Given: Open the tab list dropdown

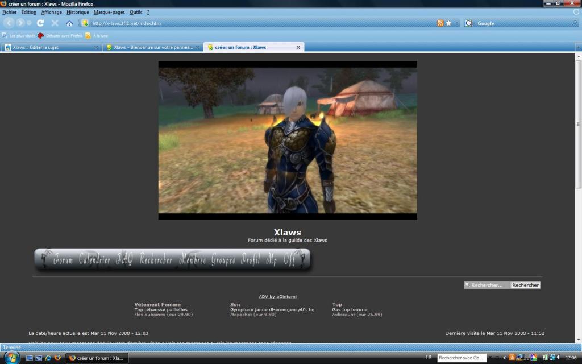Looking at the screenshot, I should [579, 48].
